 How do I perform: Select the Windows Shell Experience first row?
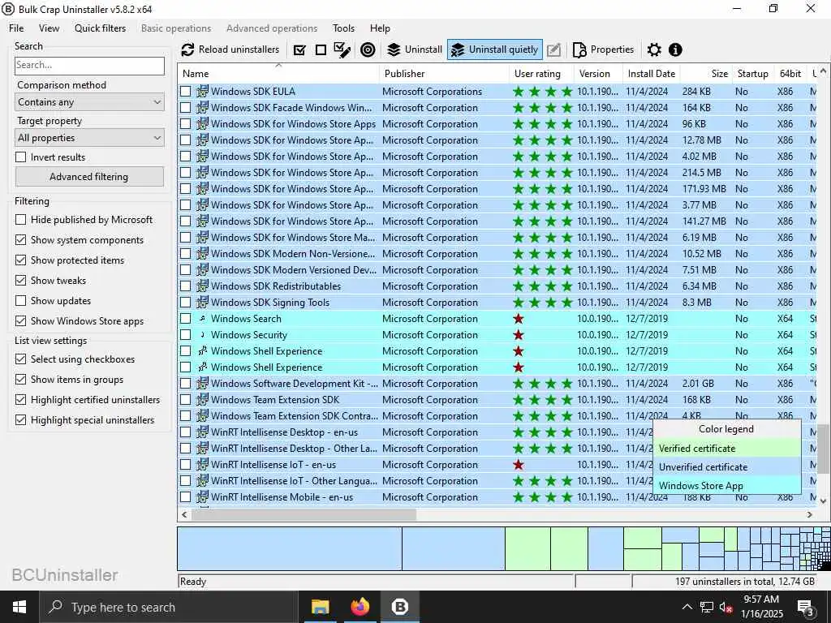pos(496,351)
